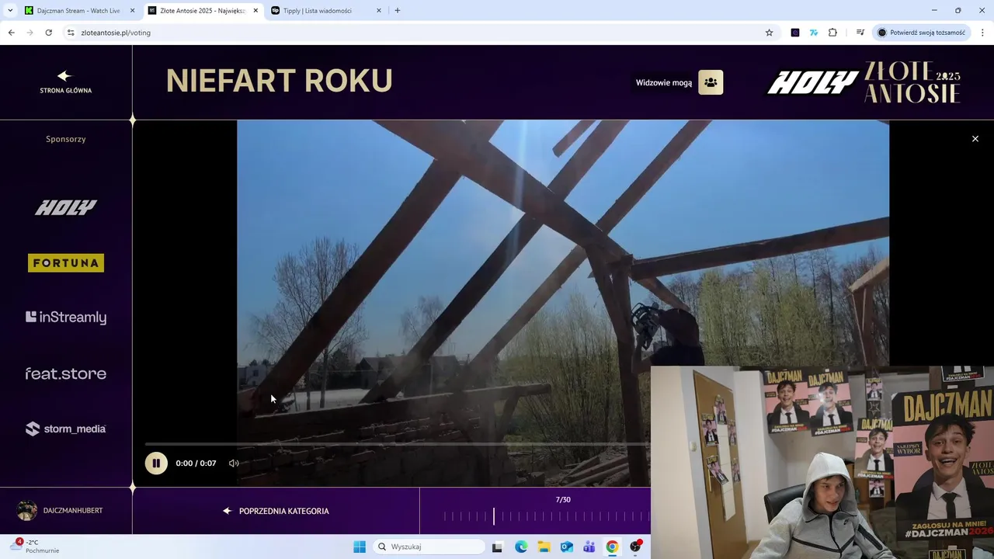994x559 pixels.
Task: Click the HOLY Złote Antosie 2025 header logo
Action: click(864, 82)
